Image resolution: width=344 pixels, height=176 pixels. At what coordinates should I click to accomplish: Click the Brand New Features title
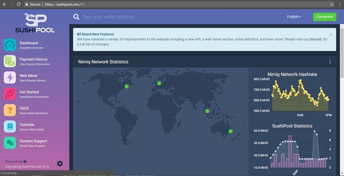point(98,34)
